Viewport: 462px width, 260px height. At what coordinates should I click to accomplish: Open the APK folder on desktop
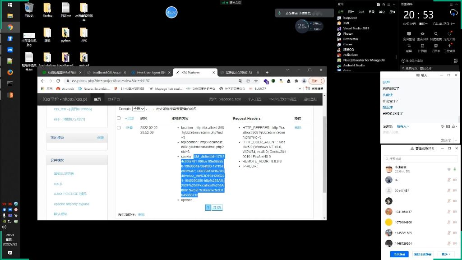(84, 35)
